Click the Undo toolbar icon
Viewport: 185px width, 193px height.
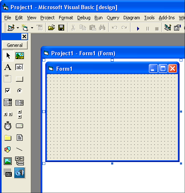click(x=115, y=28)
